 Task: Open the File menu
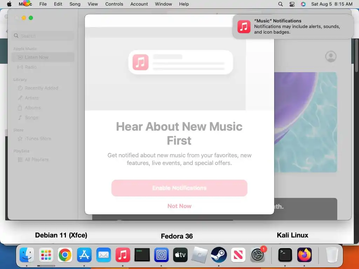coord(43,4)
